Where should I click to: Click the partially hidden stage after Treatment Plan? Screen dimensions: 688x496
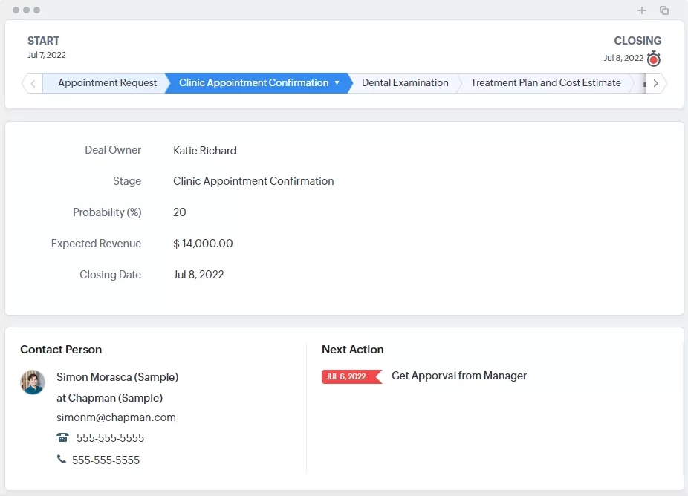[643, 84]
